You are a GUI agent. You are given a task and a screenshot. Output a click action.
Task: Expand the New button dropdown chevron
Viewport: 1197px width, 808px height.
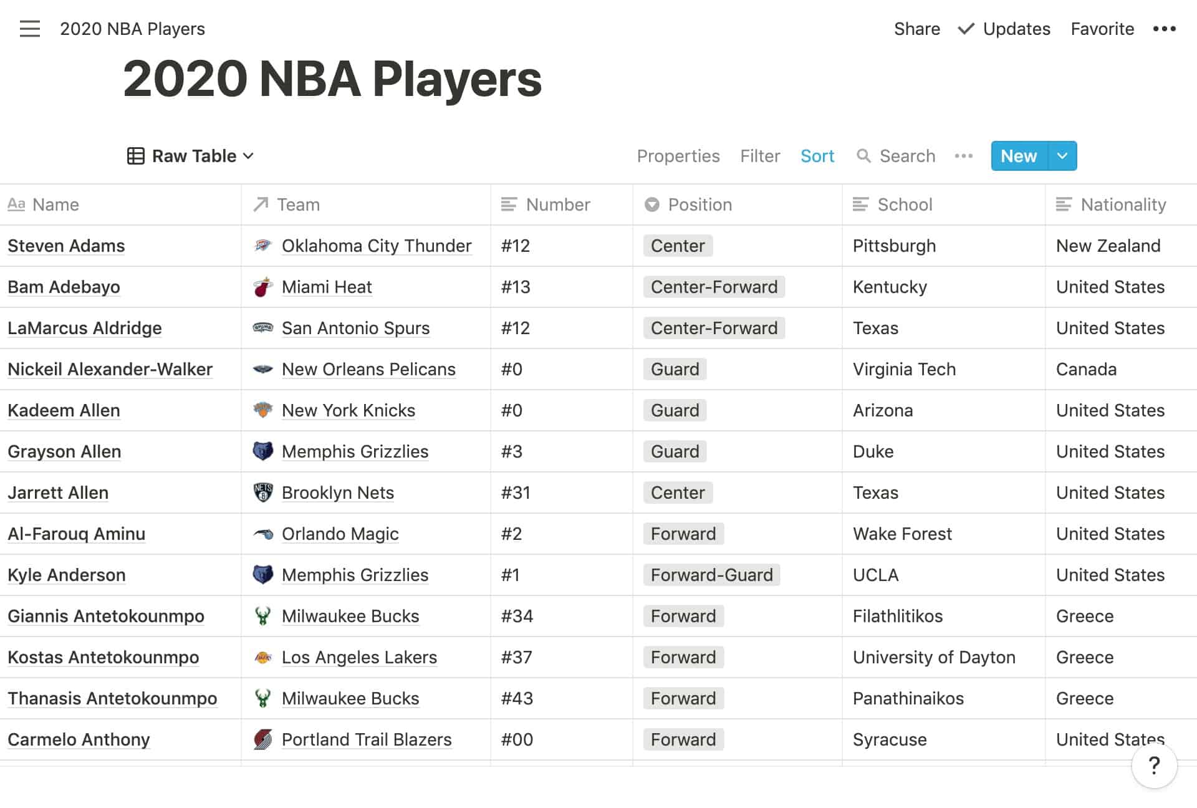[x=1062, y=156]
